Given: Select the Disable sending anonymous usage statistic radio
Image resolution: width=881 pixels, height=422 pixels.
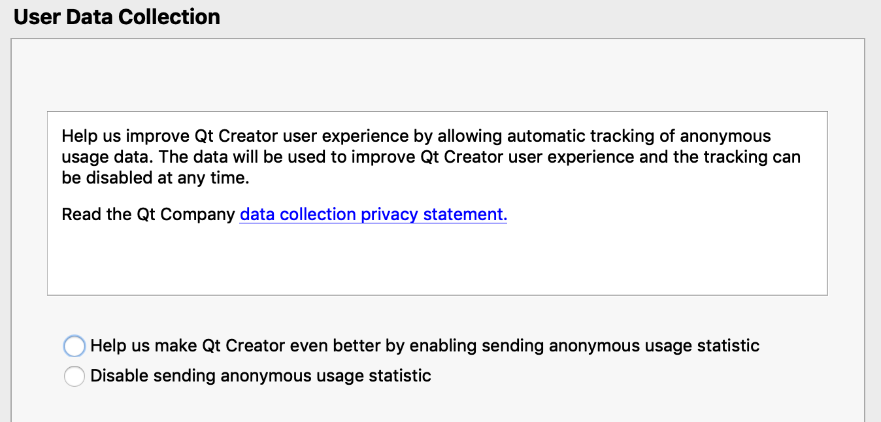Looking at the screenshot, I should (75, 376).
